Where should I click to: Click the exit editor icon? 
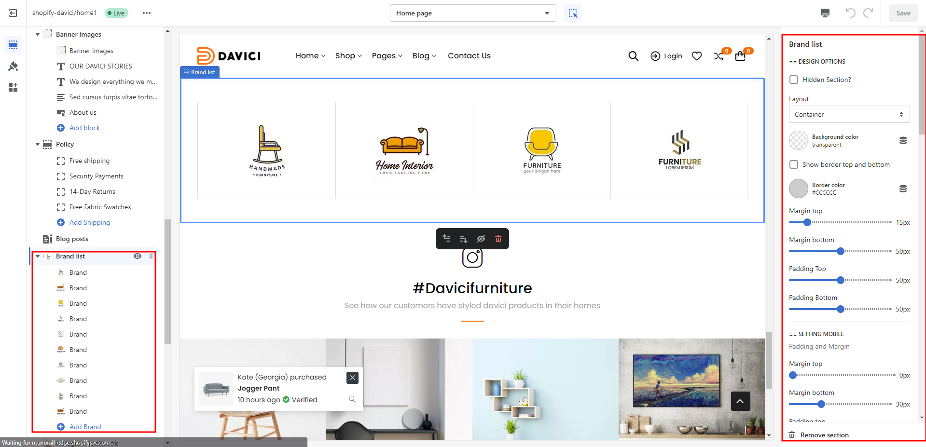[x=13, y=13]
